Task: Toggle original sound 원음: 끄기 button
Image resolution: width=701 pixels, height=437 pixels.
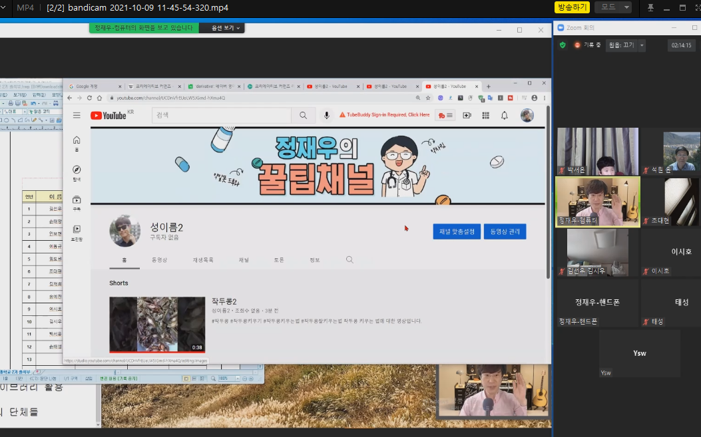Action: pos(621,45)
